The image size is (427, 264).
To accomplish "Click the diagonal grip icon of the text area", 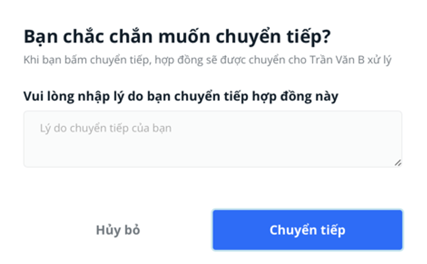I will (398, 163).
